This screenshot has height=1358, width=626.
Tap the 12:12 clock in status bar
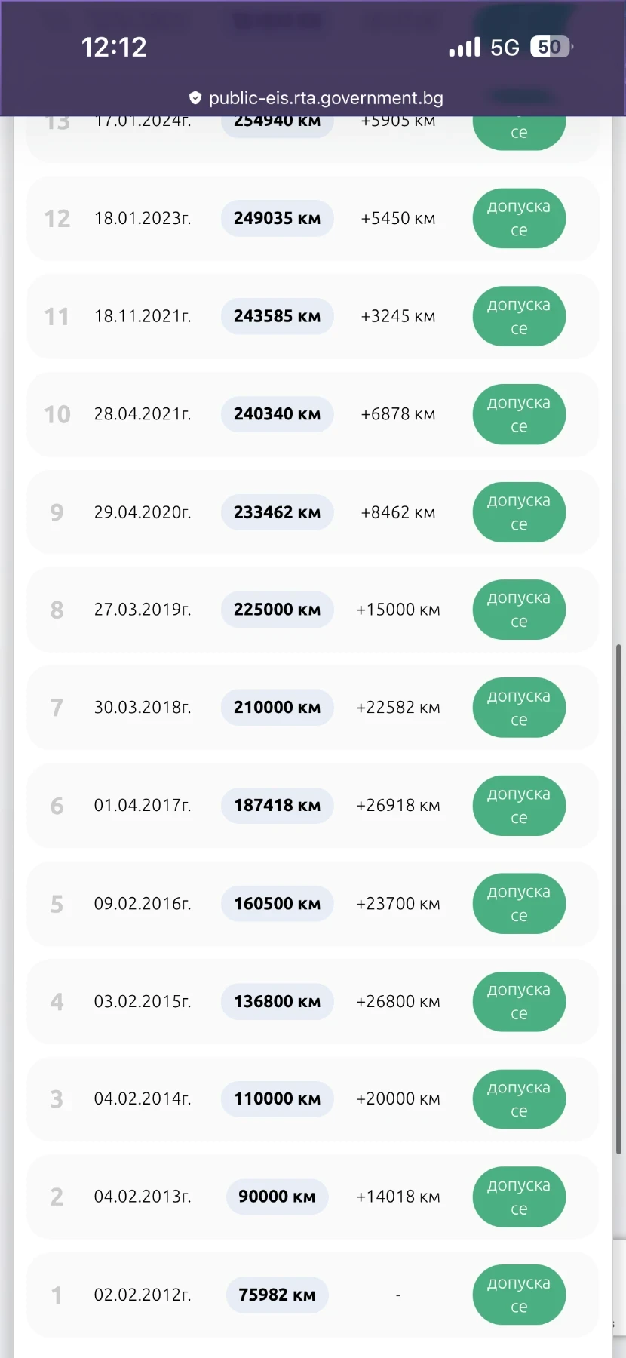[114, 48]
